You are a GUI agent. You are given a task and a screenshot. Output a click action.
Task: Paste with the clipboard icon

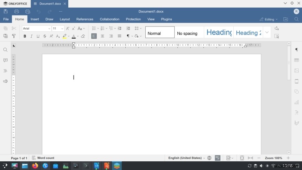click(6, 36)
